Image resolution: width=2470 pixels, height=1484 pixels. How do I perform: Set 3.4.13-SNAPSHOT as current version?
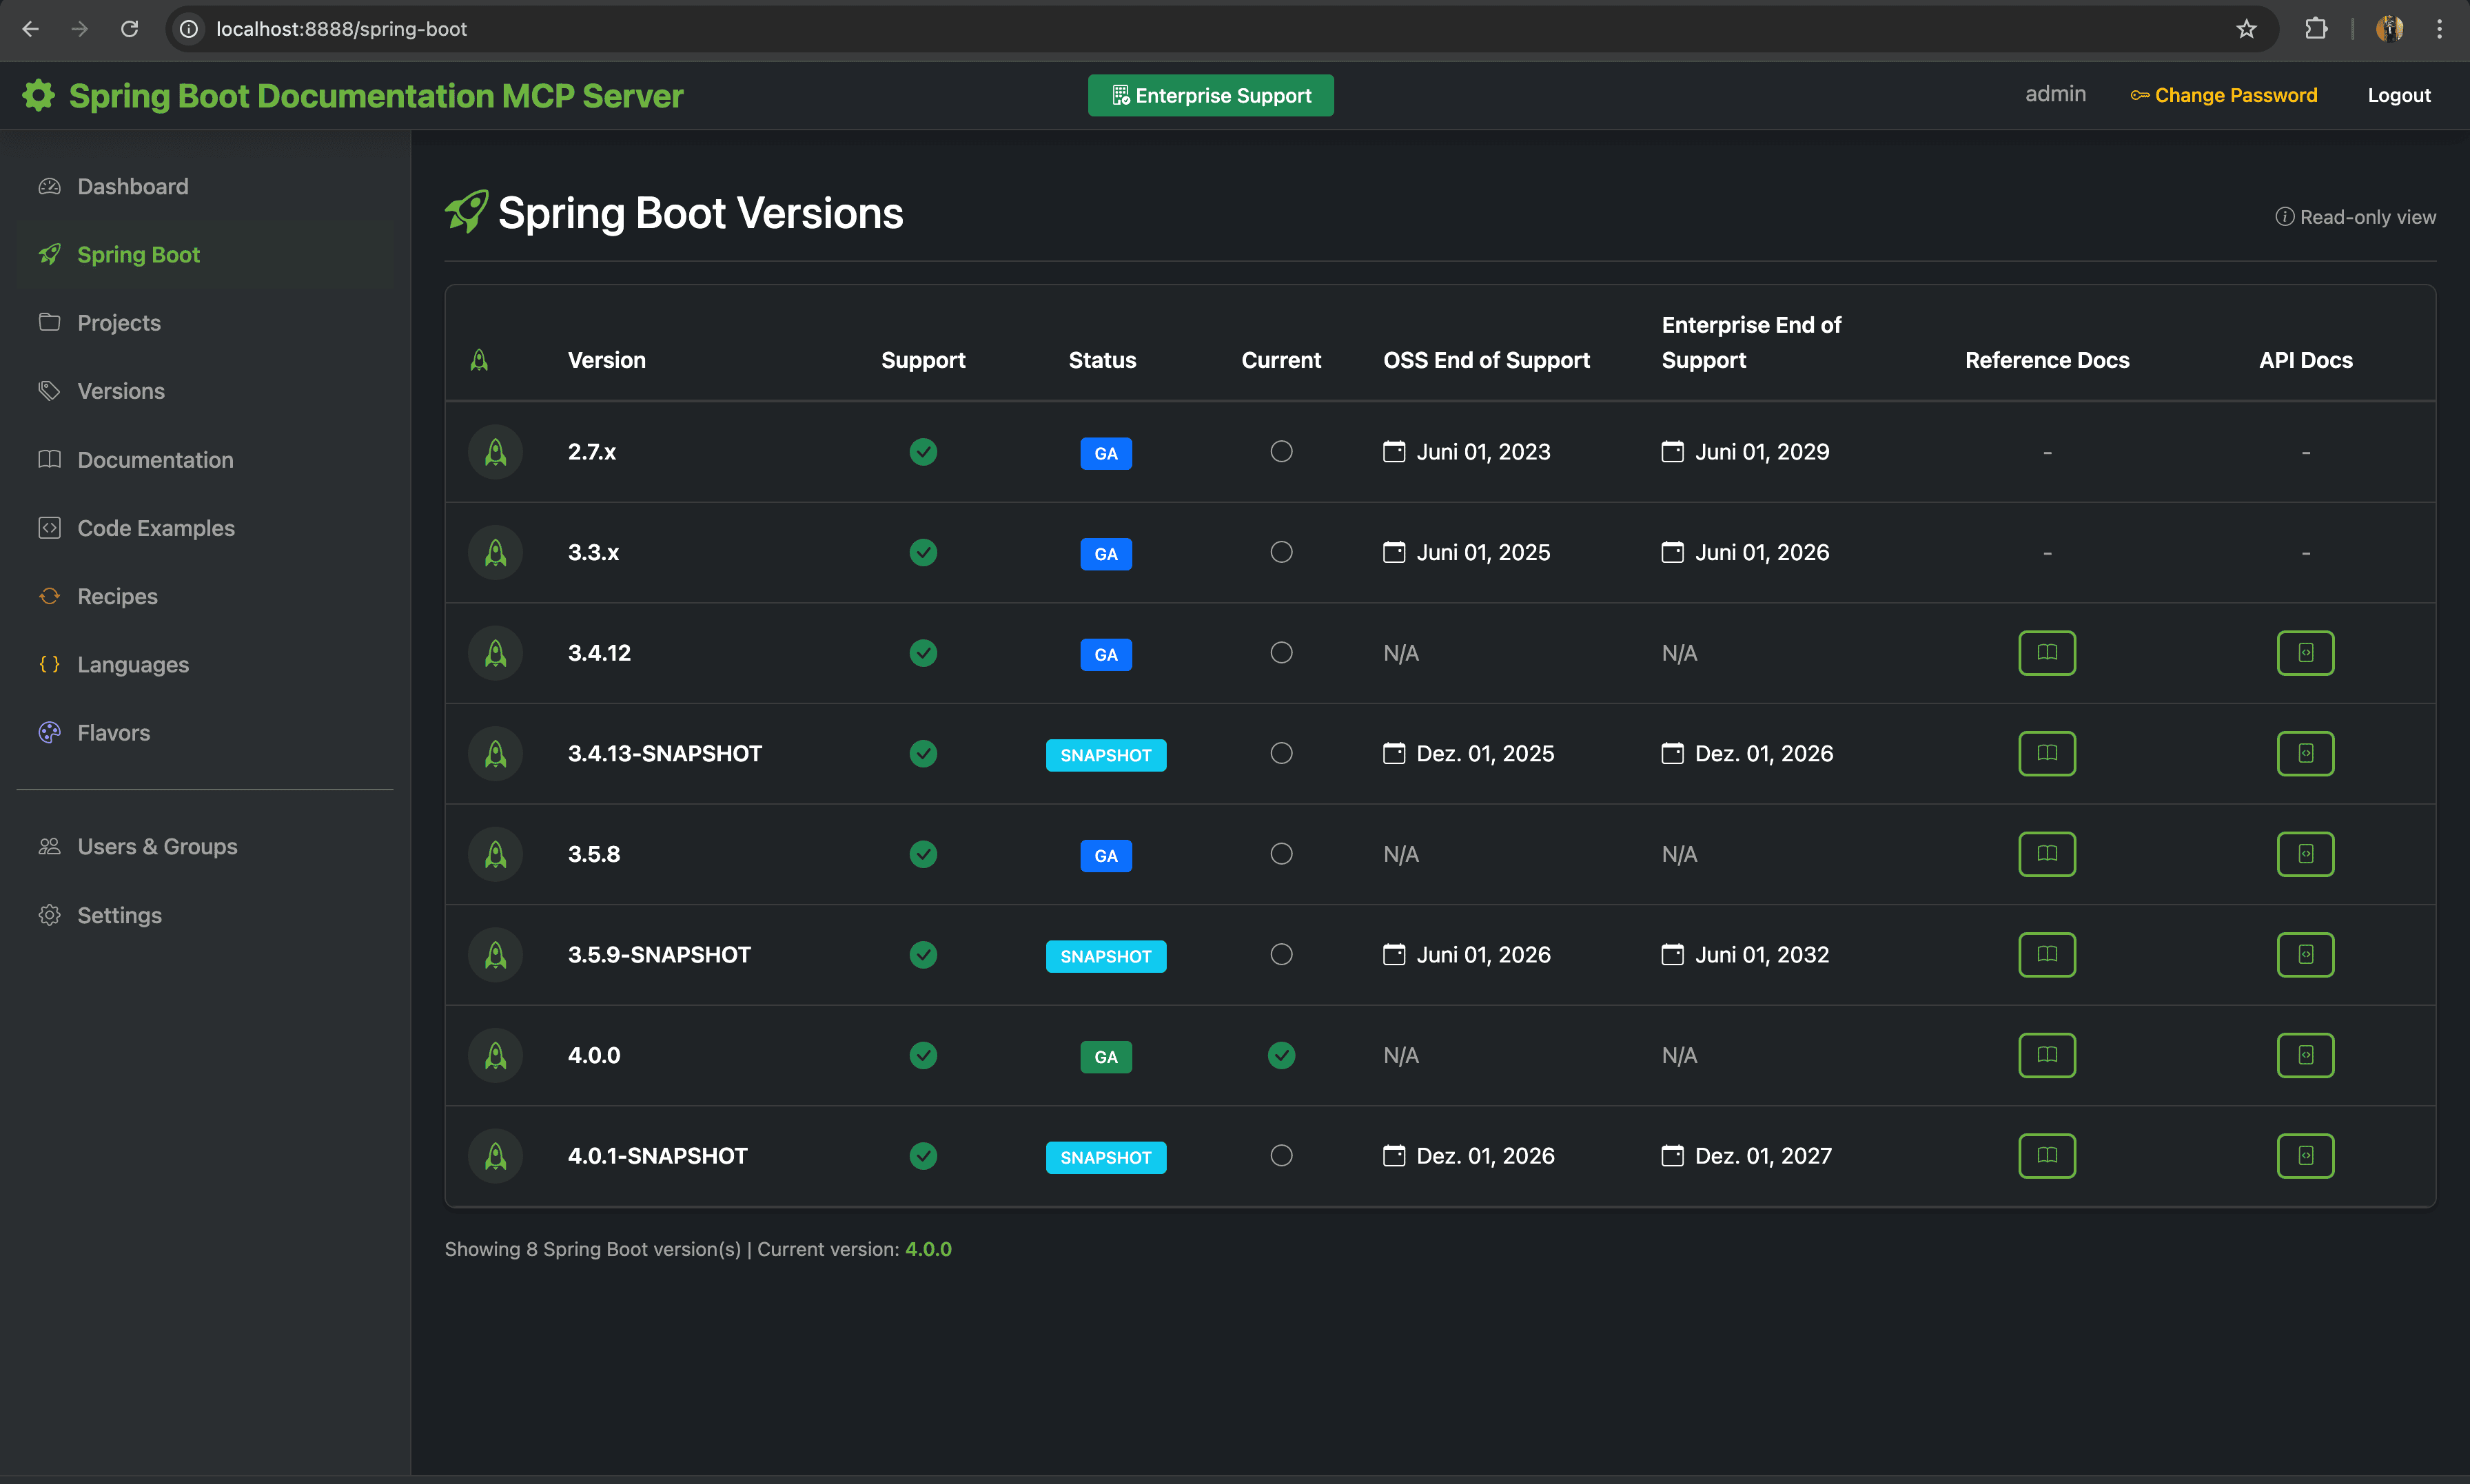(1281, 753)
